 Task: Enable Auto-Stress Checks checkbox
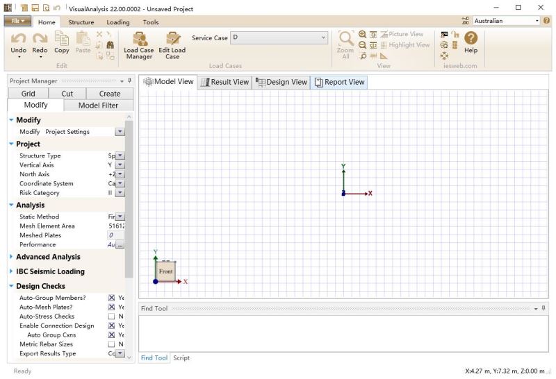pyautogui.click(x=111, y=317)
